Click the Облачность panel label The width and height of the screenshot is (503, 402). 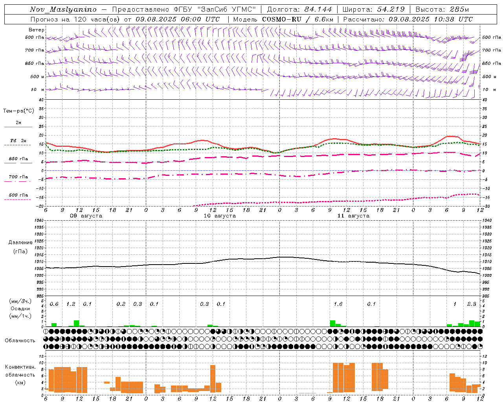pos(20,341)
